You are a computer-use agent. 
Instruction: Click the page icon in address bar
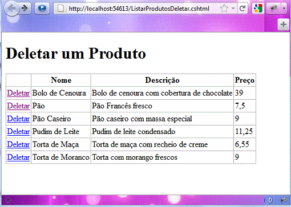[x=60, y=9]
